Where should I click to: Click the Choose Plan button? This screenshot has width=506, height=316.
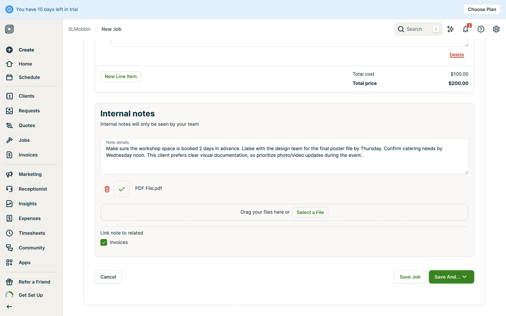[482, 9]
